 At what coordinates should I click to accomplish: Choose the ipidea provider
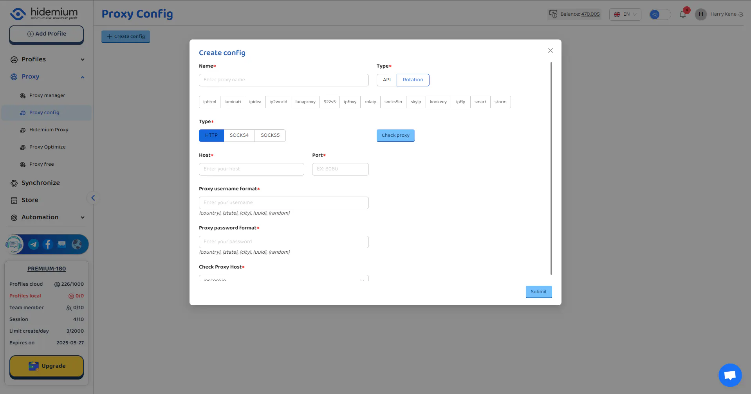255,102
